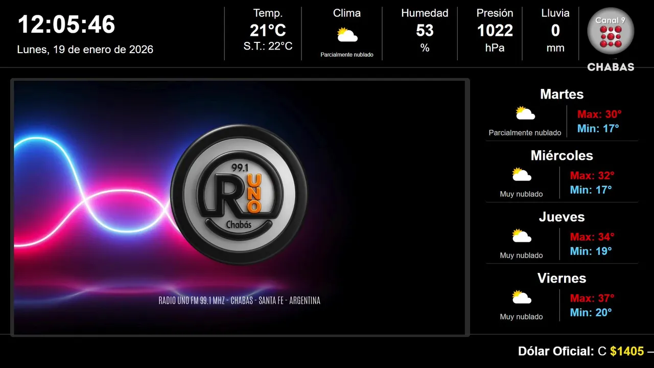Click Viernes Min: 20° value
The height and width of the screenshot is (368, 654).
tap(591, 313)
